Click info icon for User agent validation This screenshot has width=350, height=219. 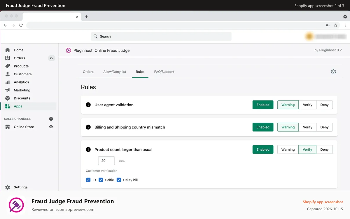click(x=88, y=105)
